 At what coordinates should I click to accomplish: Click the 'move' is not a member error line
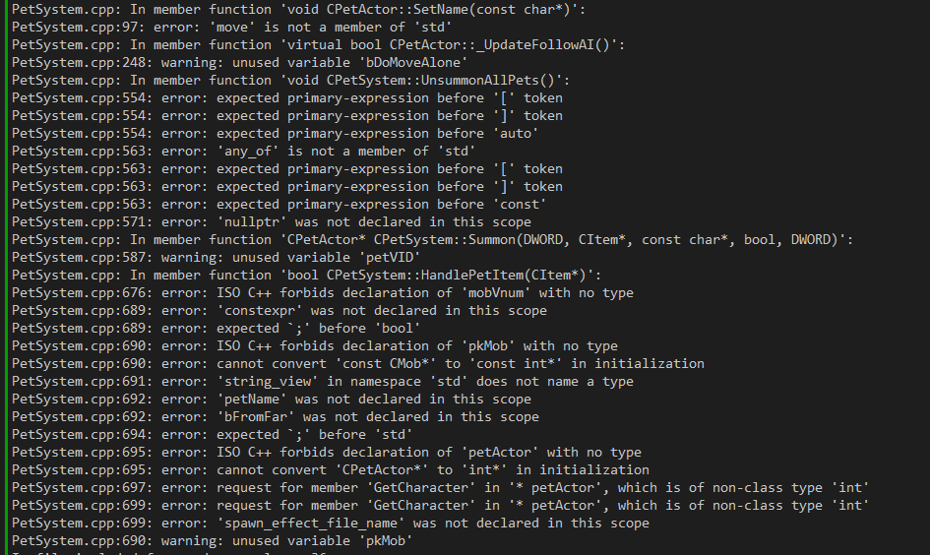pos(242,27)
